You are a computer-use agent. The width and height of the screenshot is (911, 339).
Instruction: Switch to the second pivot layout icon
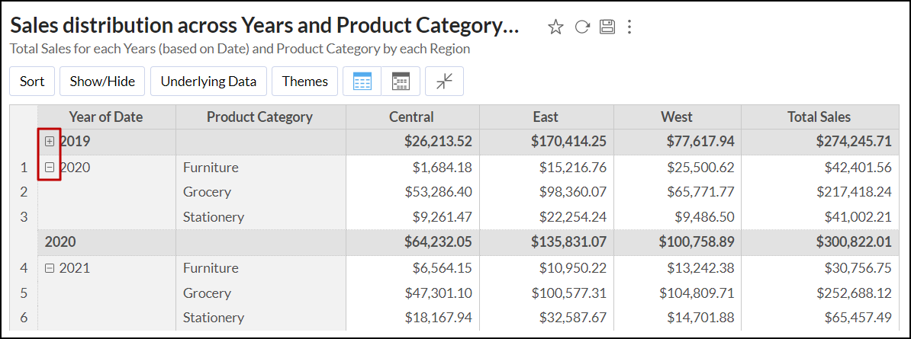pos(401,82)
